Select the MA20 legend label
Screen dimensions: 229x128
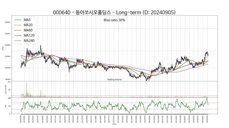[28, 25]
